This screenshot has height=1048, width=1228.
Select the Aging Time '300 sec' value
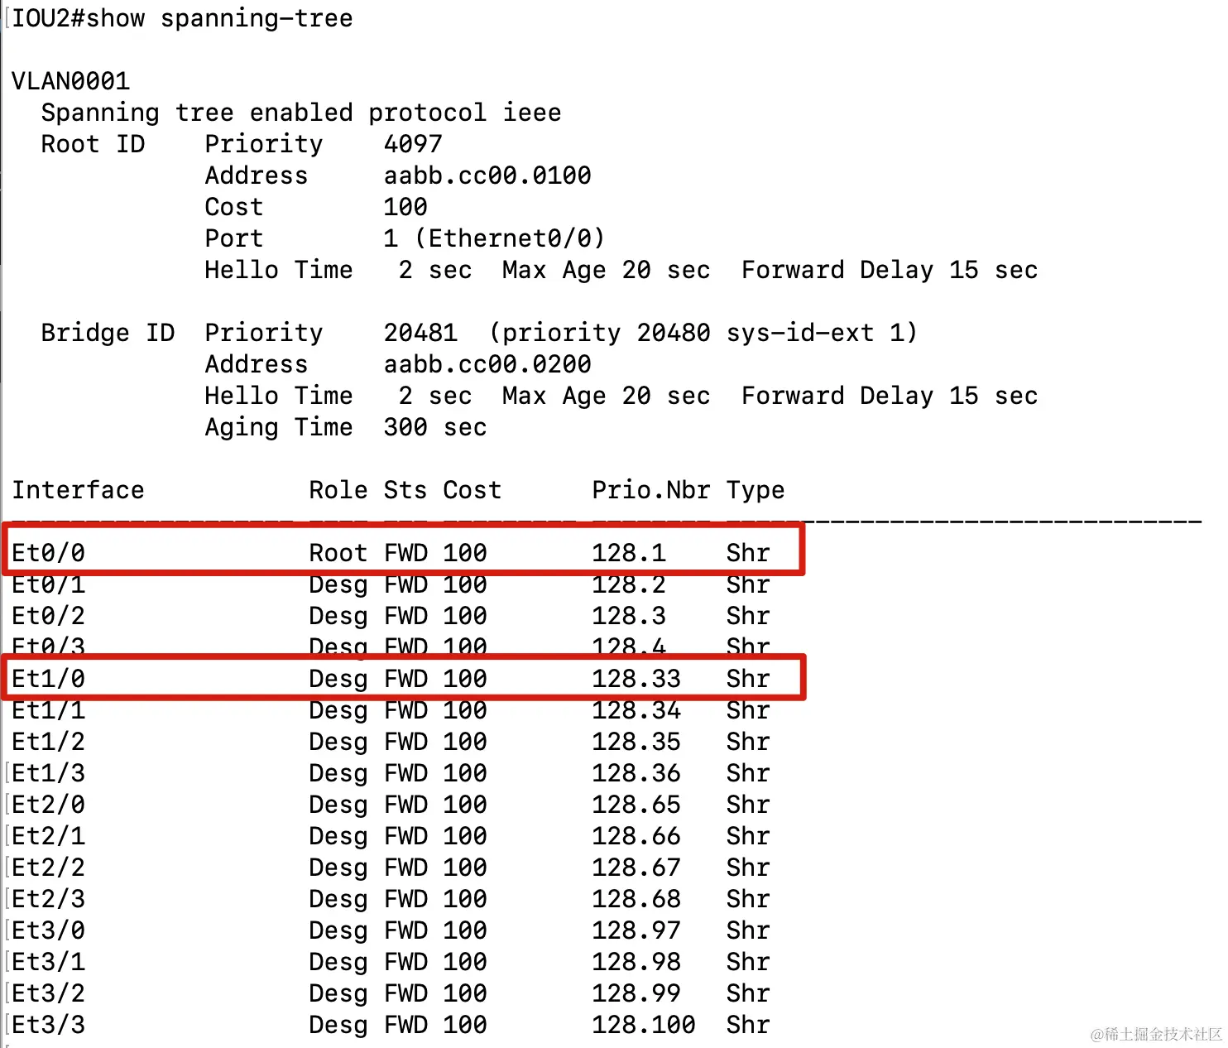[x=435, y=427]
